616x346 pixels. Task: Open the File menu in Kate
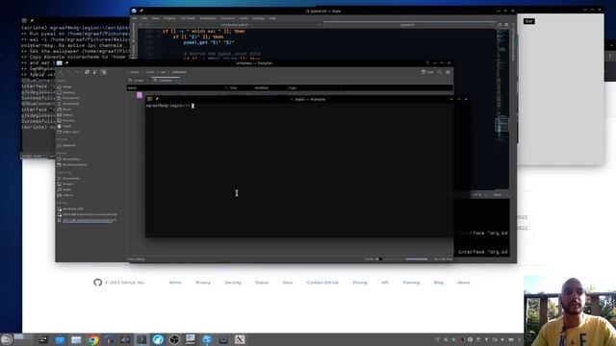pos(135,18)
